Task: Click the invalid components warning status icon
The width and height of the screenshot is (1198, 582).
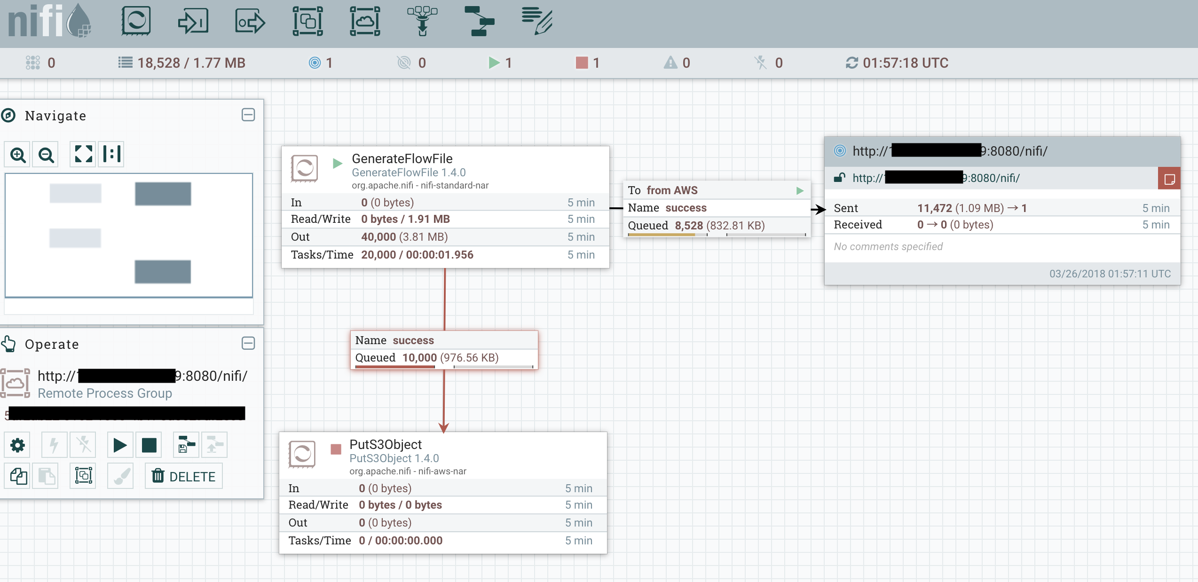Action: (670, 63)
